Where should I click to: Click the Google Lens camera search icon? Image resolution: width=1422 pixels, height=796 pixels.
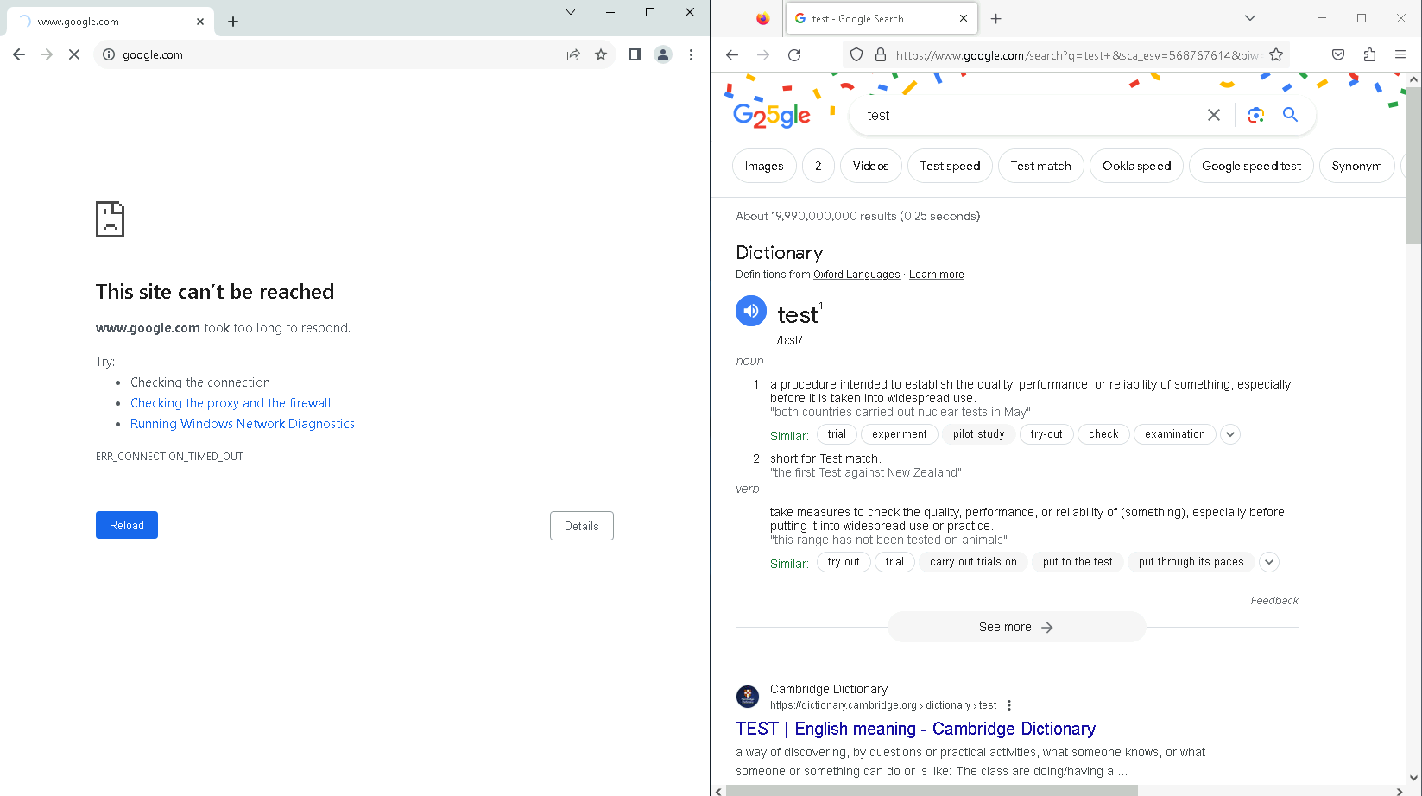1255,115
